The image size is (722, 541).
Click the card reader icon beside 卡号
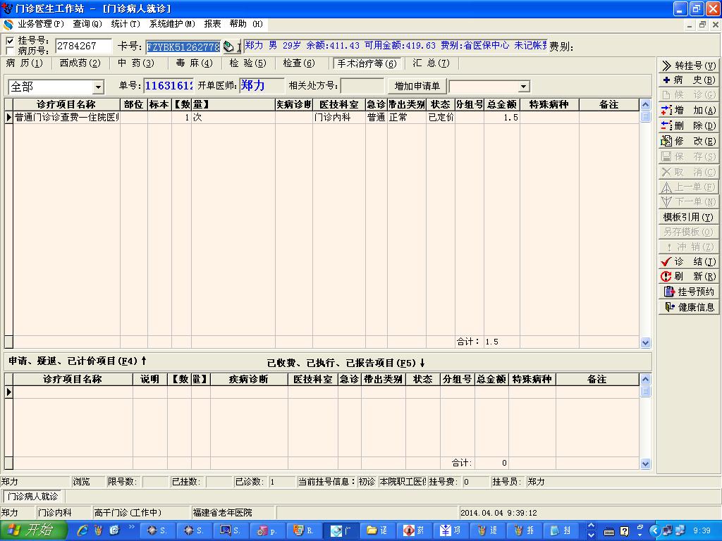(x=229, y=46)
